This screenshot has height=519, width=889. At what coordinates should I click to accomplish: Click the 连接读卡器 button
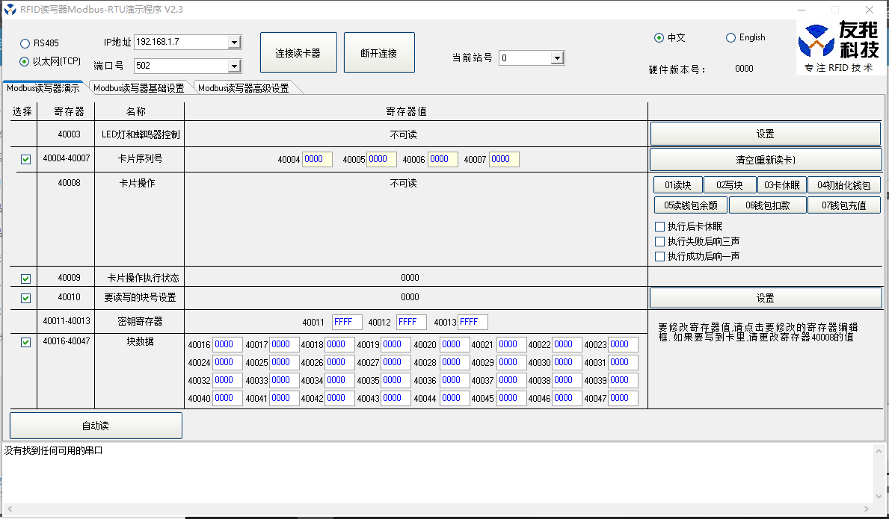point(298,53)
